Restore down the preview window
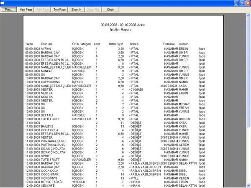 (x=242, y=3)
